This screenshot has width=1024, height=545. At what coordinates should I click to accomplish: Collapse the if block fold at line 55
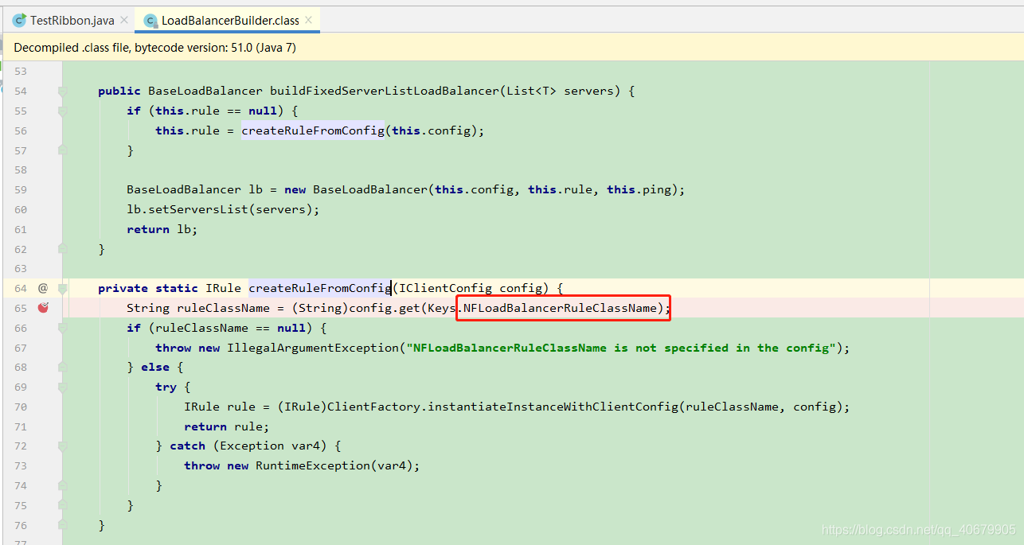(x=63, y=111)
